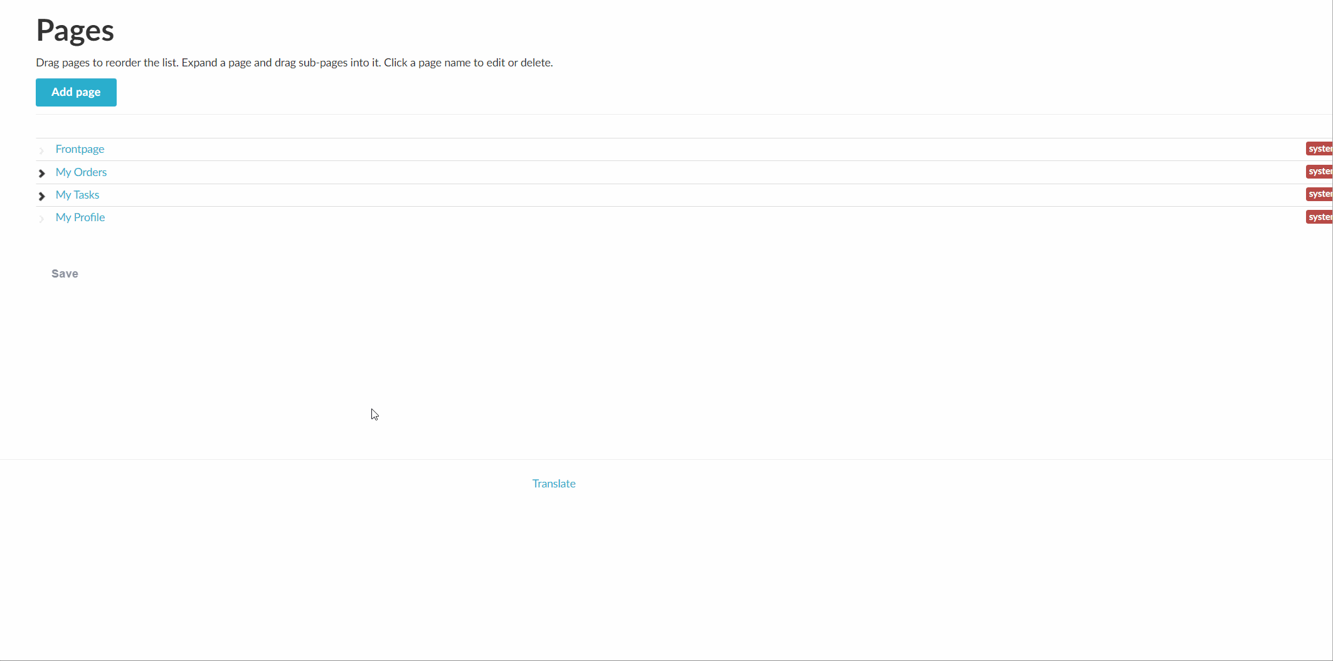Image resolution: width=1333 pixels, height=661 pixels.
Task: Click the drag pages instruction text
Action: (294, 63)
